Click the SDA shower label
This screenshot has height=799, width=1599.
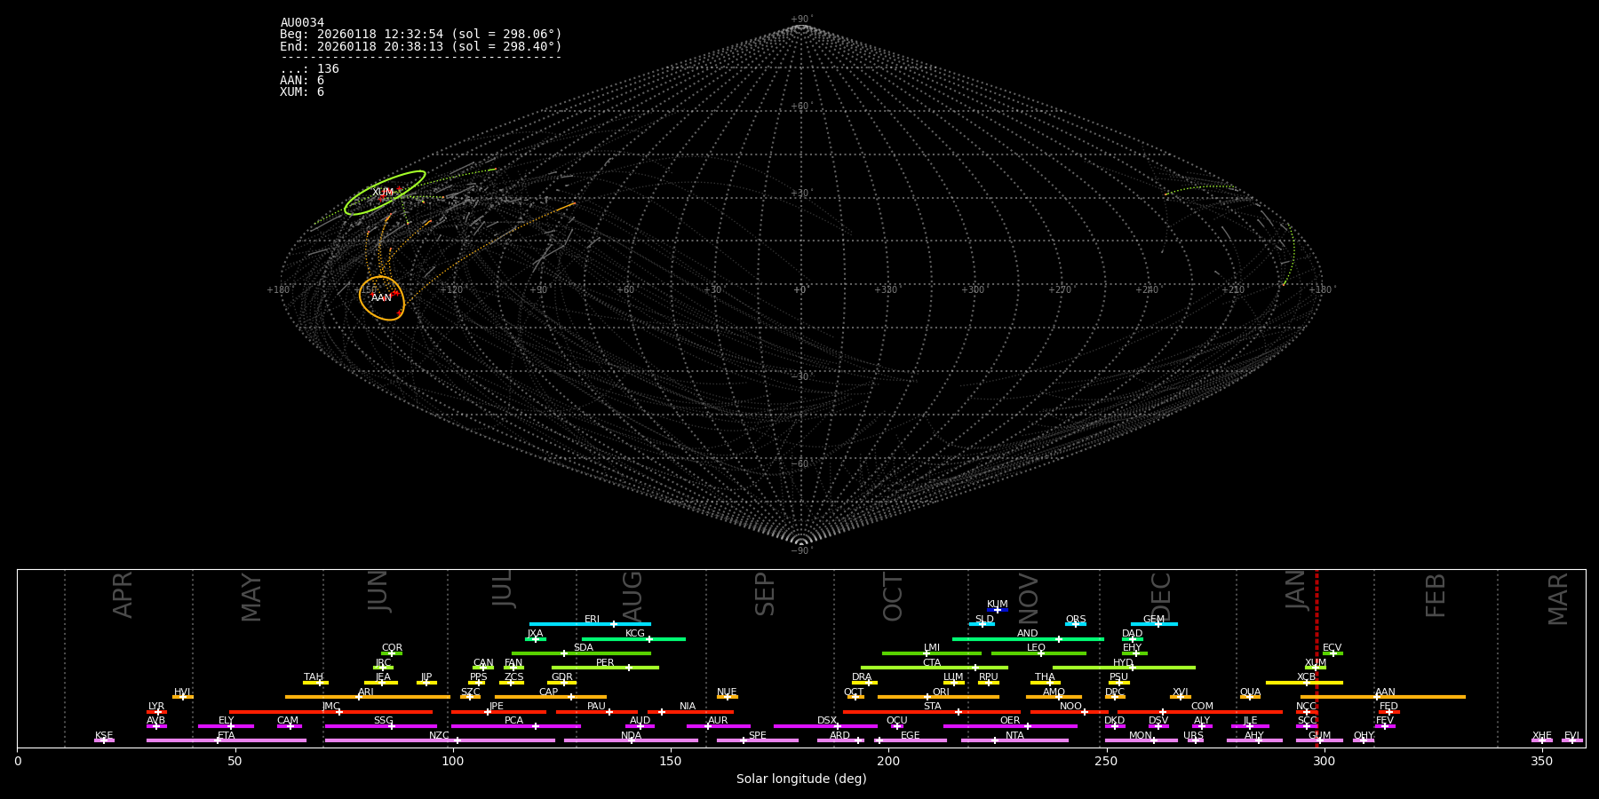584,648
